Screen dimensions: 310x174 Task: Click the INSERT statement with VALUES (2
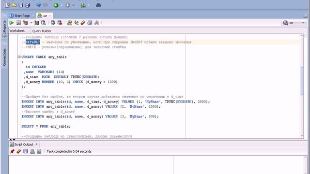pos(91,106)
